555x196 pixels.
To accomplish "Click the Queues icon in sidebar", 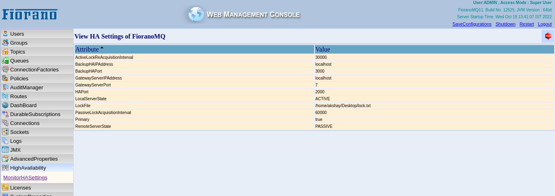I will coord(5,60).
